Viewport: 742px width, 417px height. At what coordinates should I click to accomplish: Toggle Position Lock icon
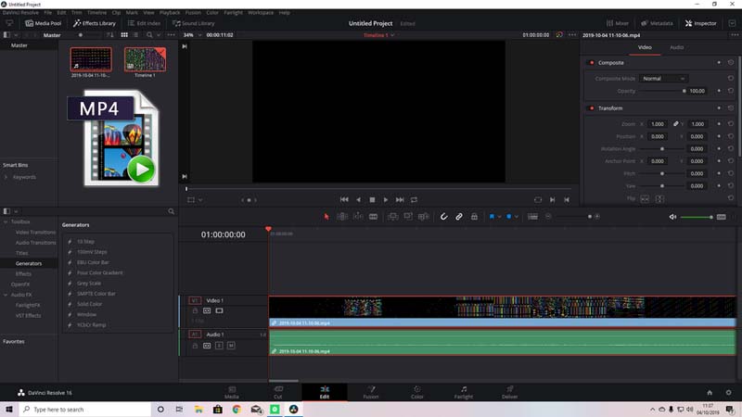[x=474, y=217]
